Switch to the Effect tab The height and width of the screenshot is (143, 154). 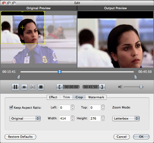53,97
